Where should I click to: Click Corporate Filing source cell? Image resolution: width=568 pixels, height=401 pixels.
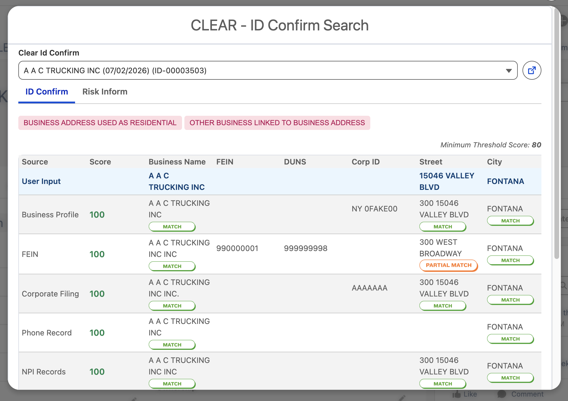tap(50, 294)
